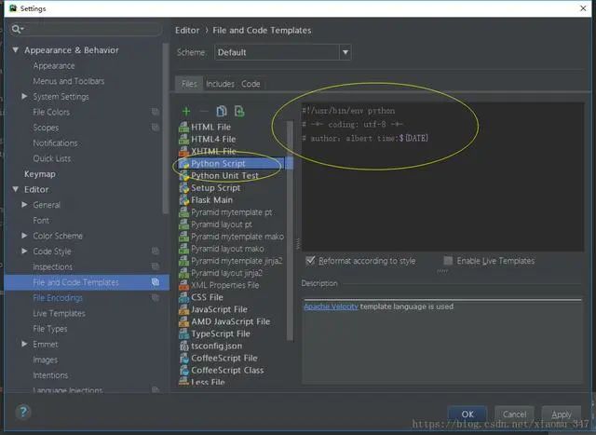Screen dimensions: 596x435
Task: Open Keymap settings
Action: point(39,174)
